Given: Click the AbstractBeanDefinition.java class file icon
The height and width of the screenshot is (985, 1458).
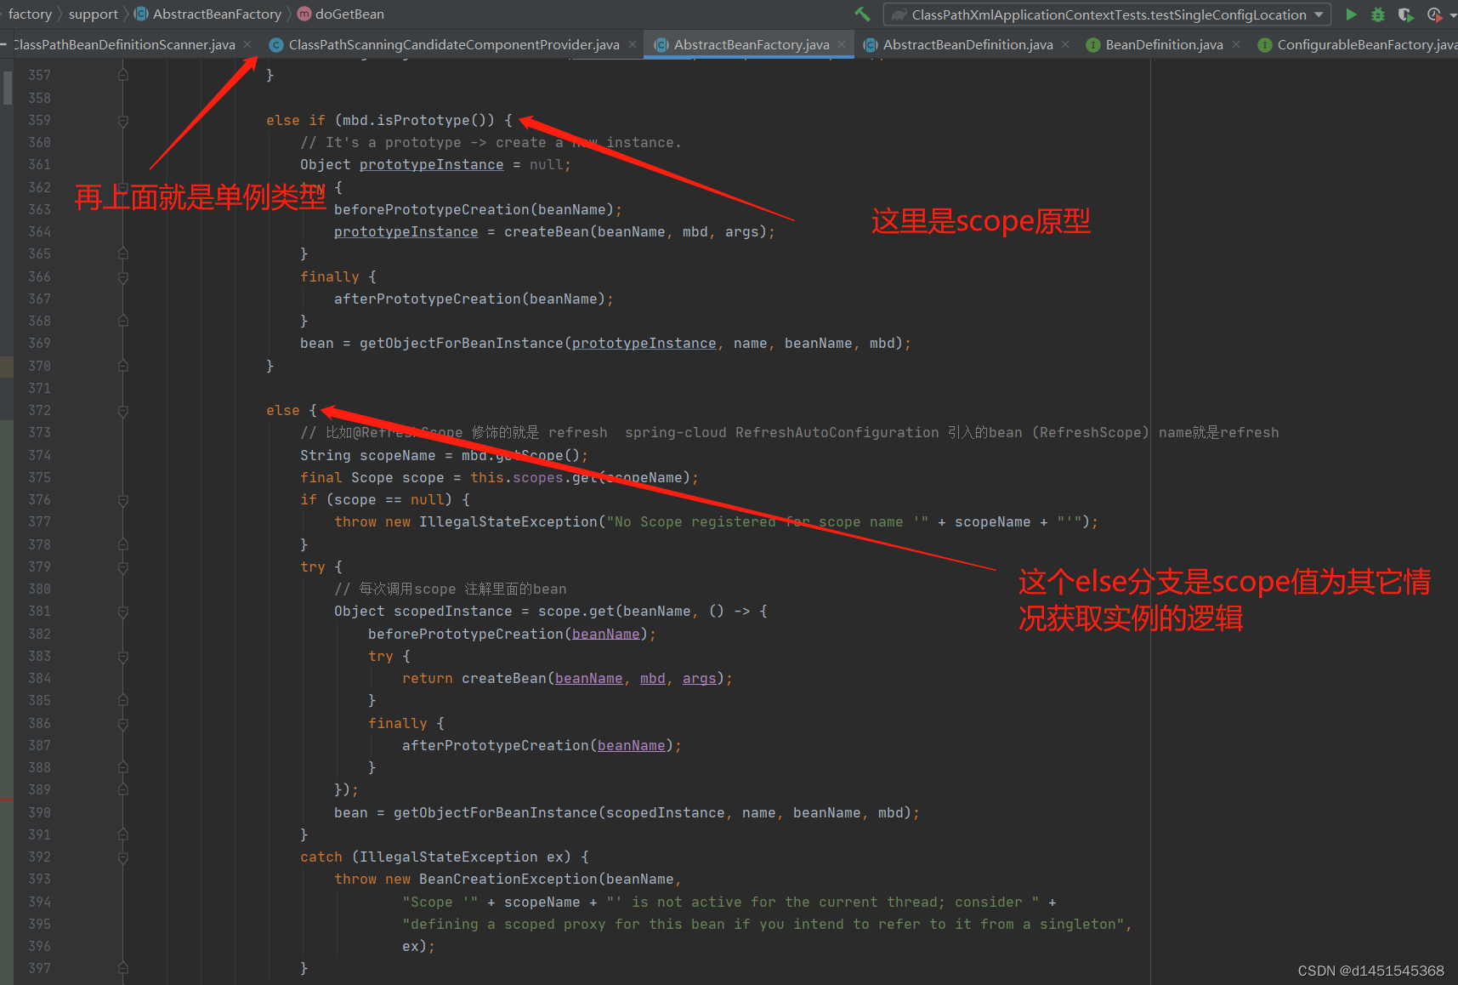Looking at the screenshot, I should click(871, 44).
